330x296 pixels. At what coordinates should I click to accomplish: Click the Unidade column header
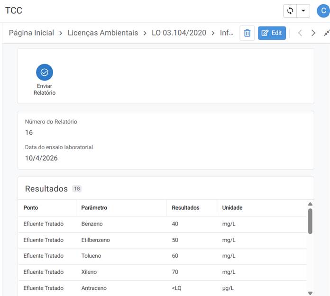pyautogui.click(x=232, y=208)
